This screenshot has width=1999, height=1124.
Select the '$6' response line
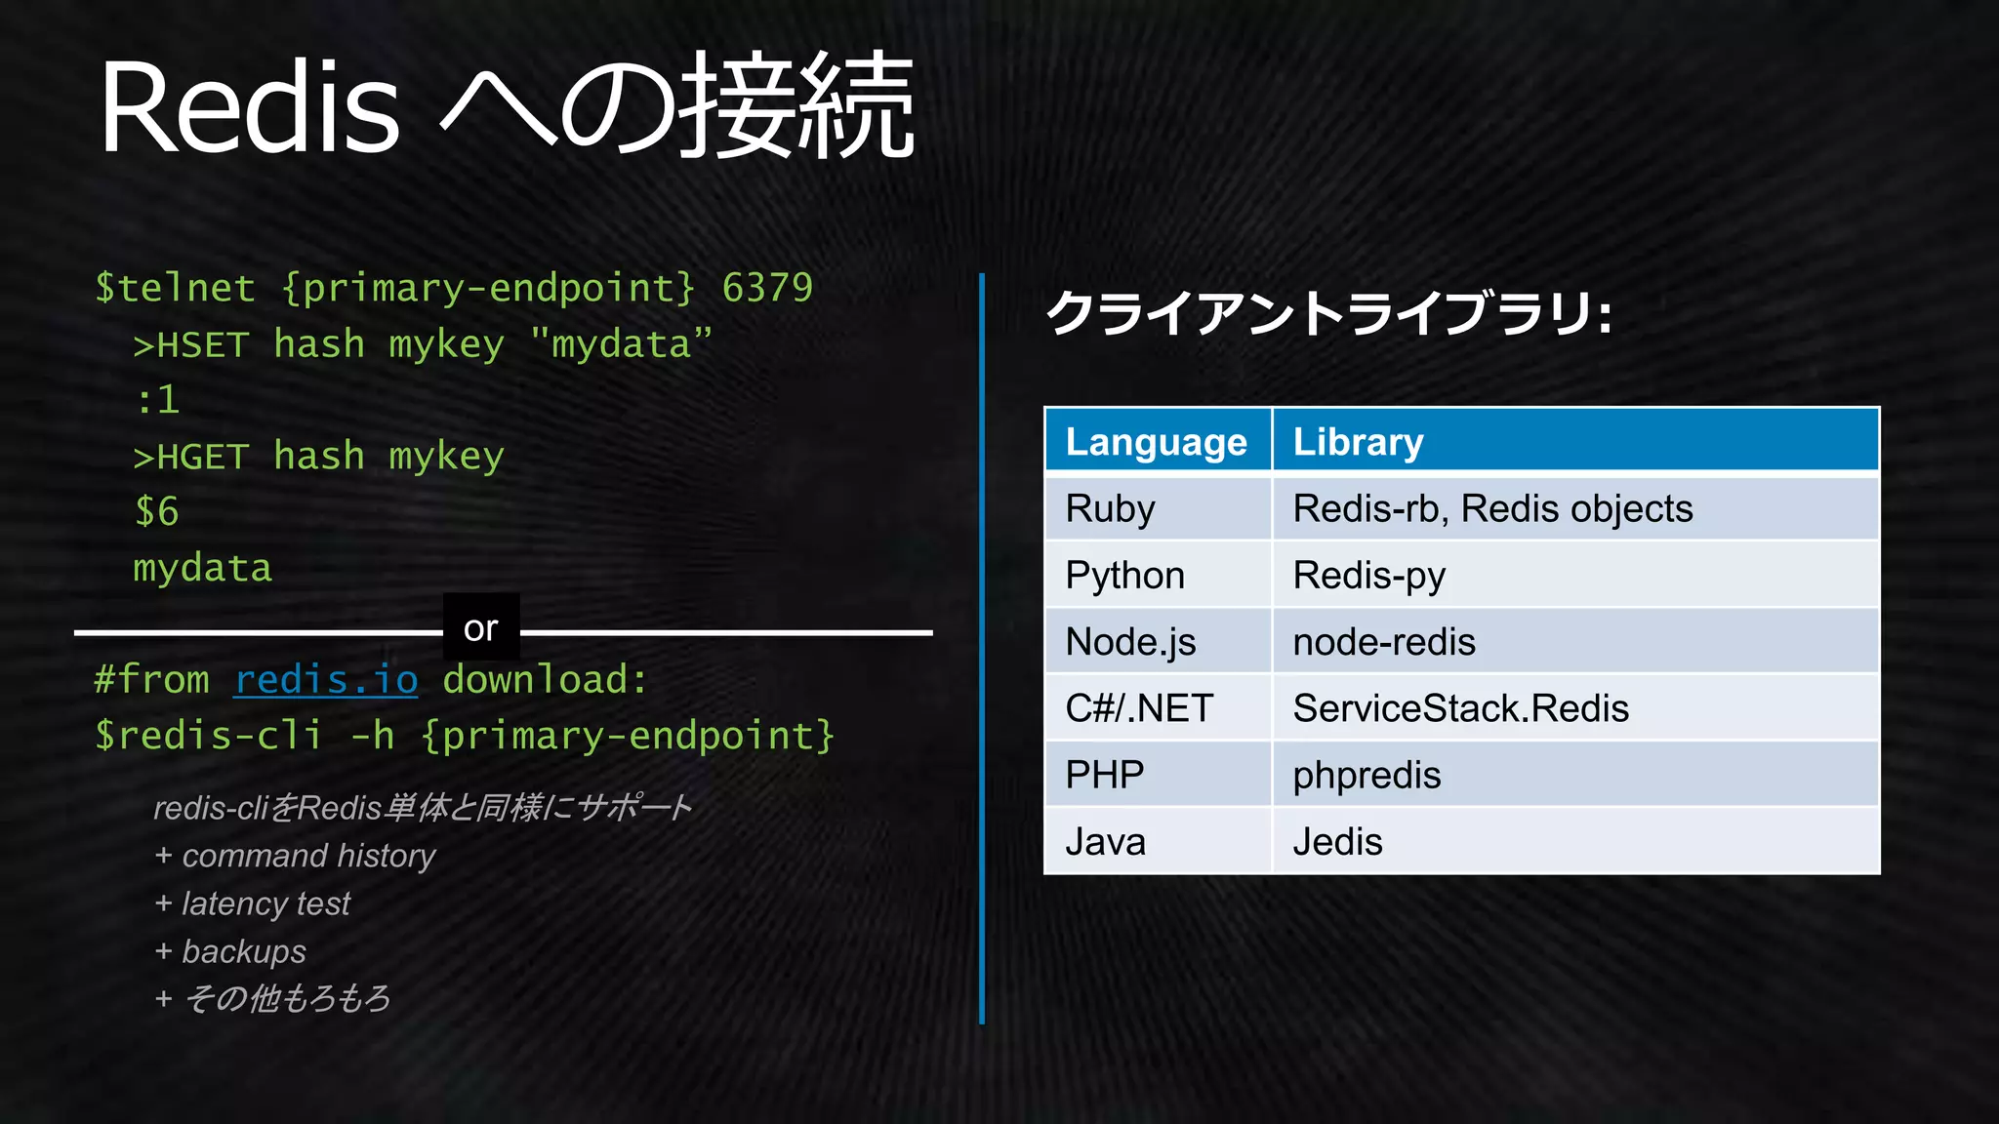tap(157, 511)
